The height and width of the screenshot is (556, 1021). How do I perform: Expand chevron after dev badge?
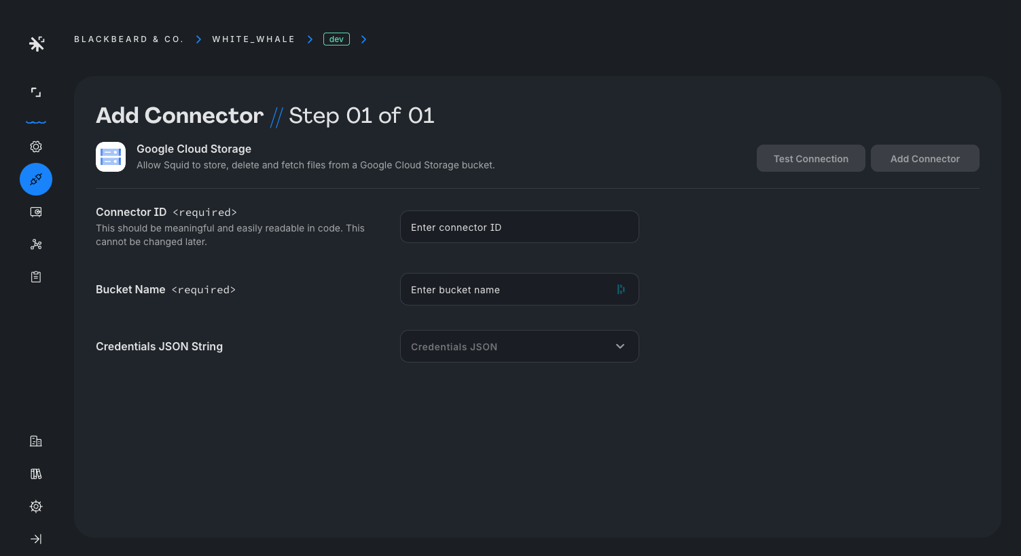tap(363, 39)
